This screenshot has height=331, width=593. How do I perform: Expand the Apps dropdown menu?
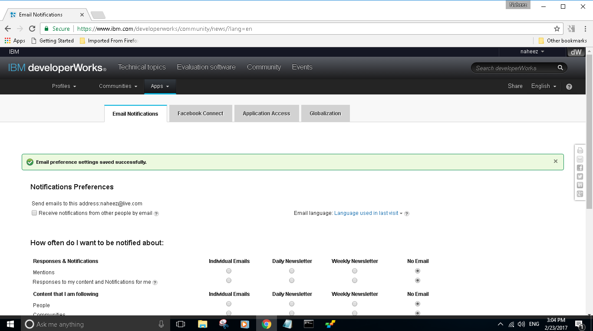tap(160, 86)
